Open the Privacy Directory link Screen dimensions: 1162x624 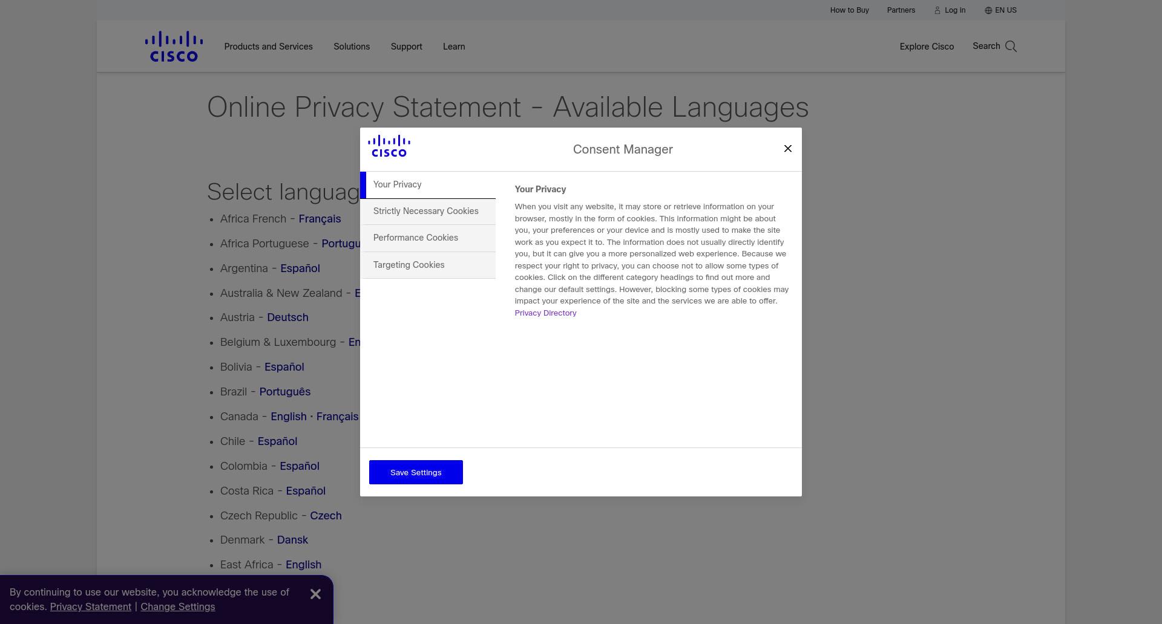click(x=545, y=313)
